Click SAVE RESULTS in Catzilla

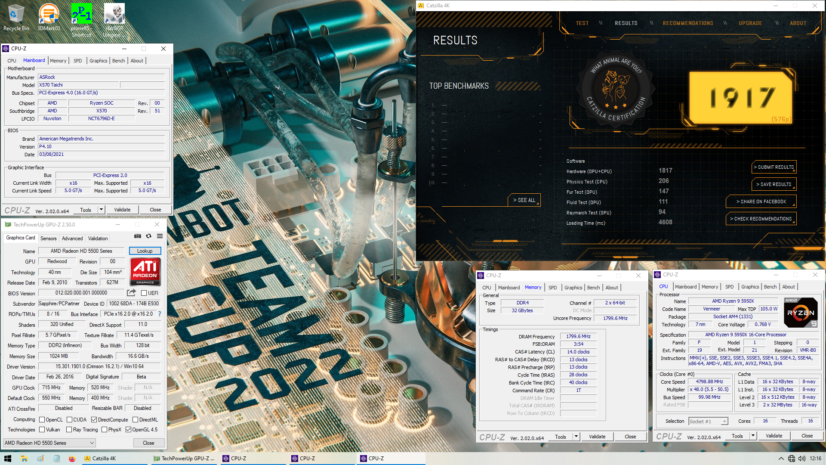tap(774, 184)
